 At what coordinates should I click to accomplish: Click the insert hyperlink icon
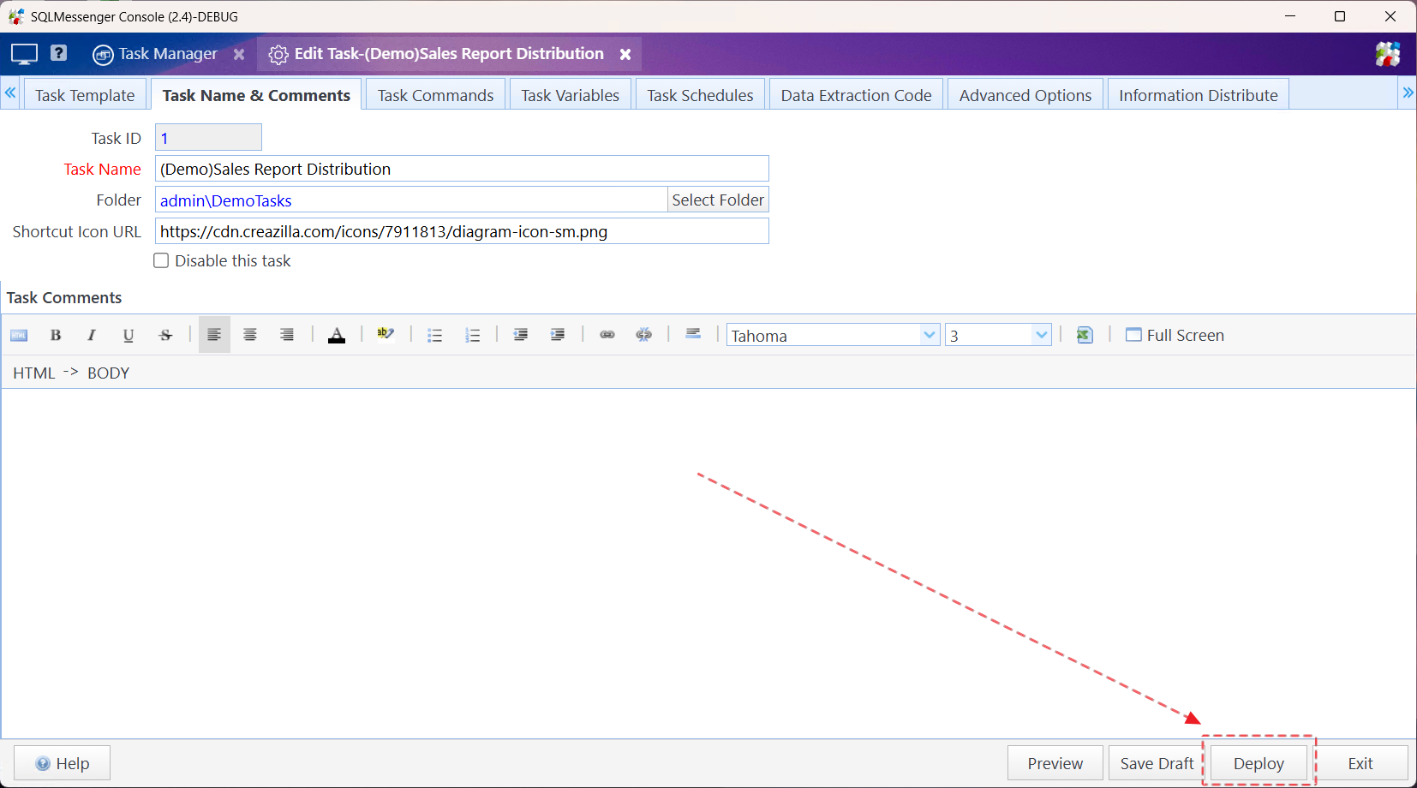pos(607,335)
